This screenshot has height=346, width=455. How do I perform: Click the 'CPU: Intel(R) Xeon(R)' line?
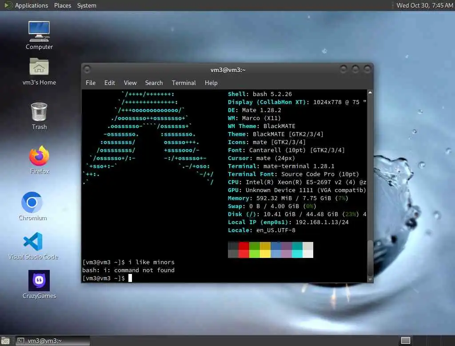click(x=297, y=182)
